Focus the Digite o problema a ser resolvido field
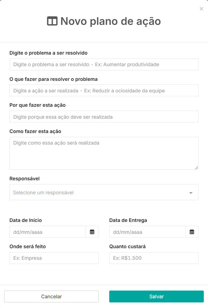 pos(104,64)
